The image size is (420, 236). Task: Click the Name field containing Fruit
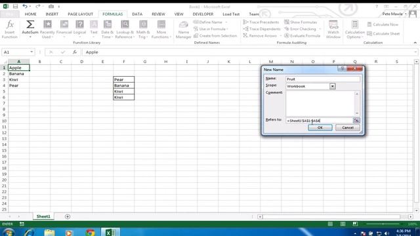(x=323, y=79)
